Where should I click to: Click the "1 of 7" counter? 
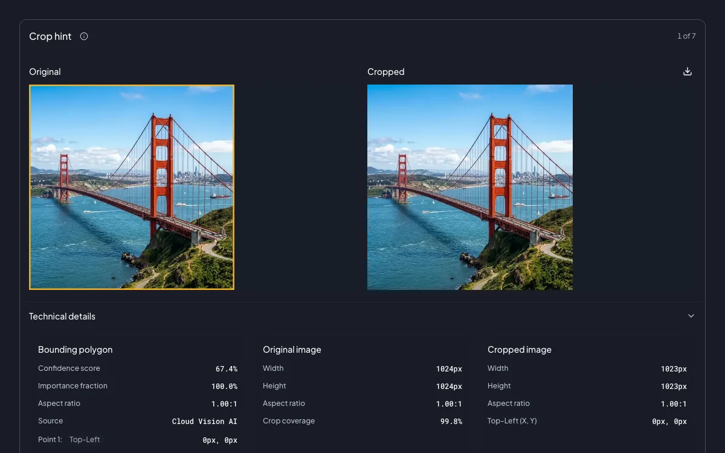pos(686,36)
